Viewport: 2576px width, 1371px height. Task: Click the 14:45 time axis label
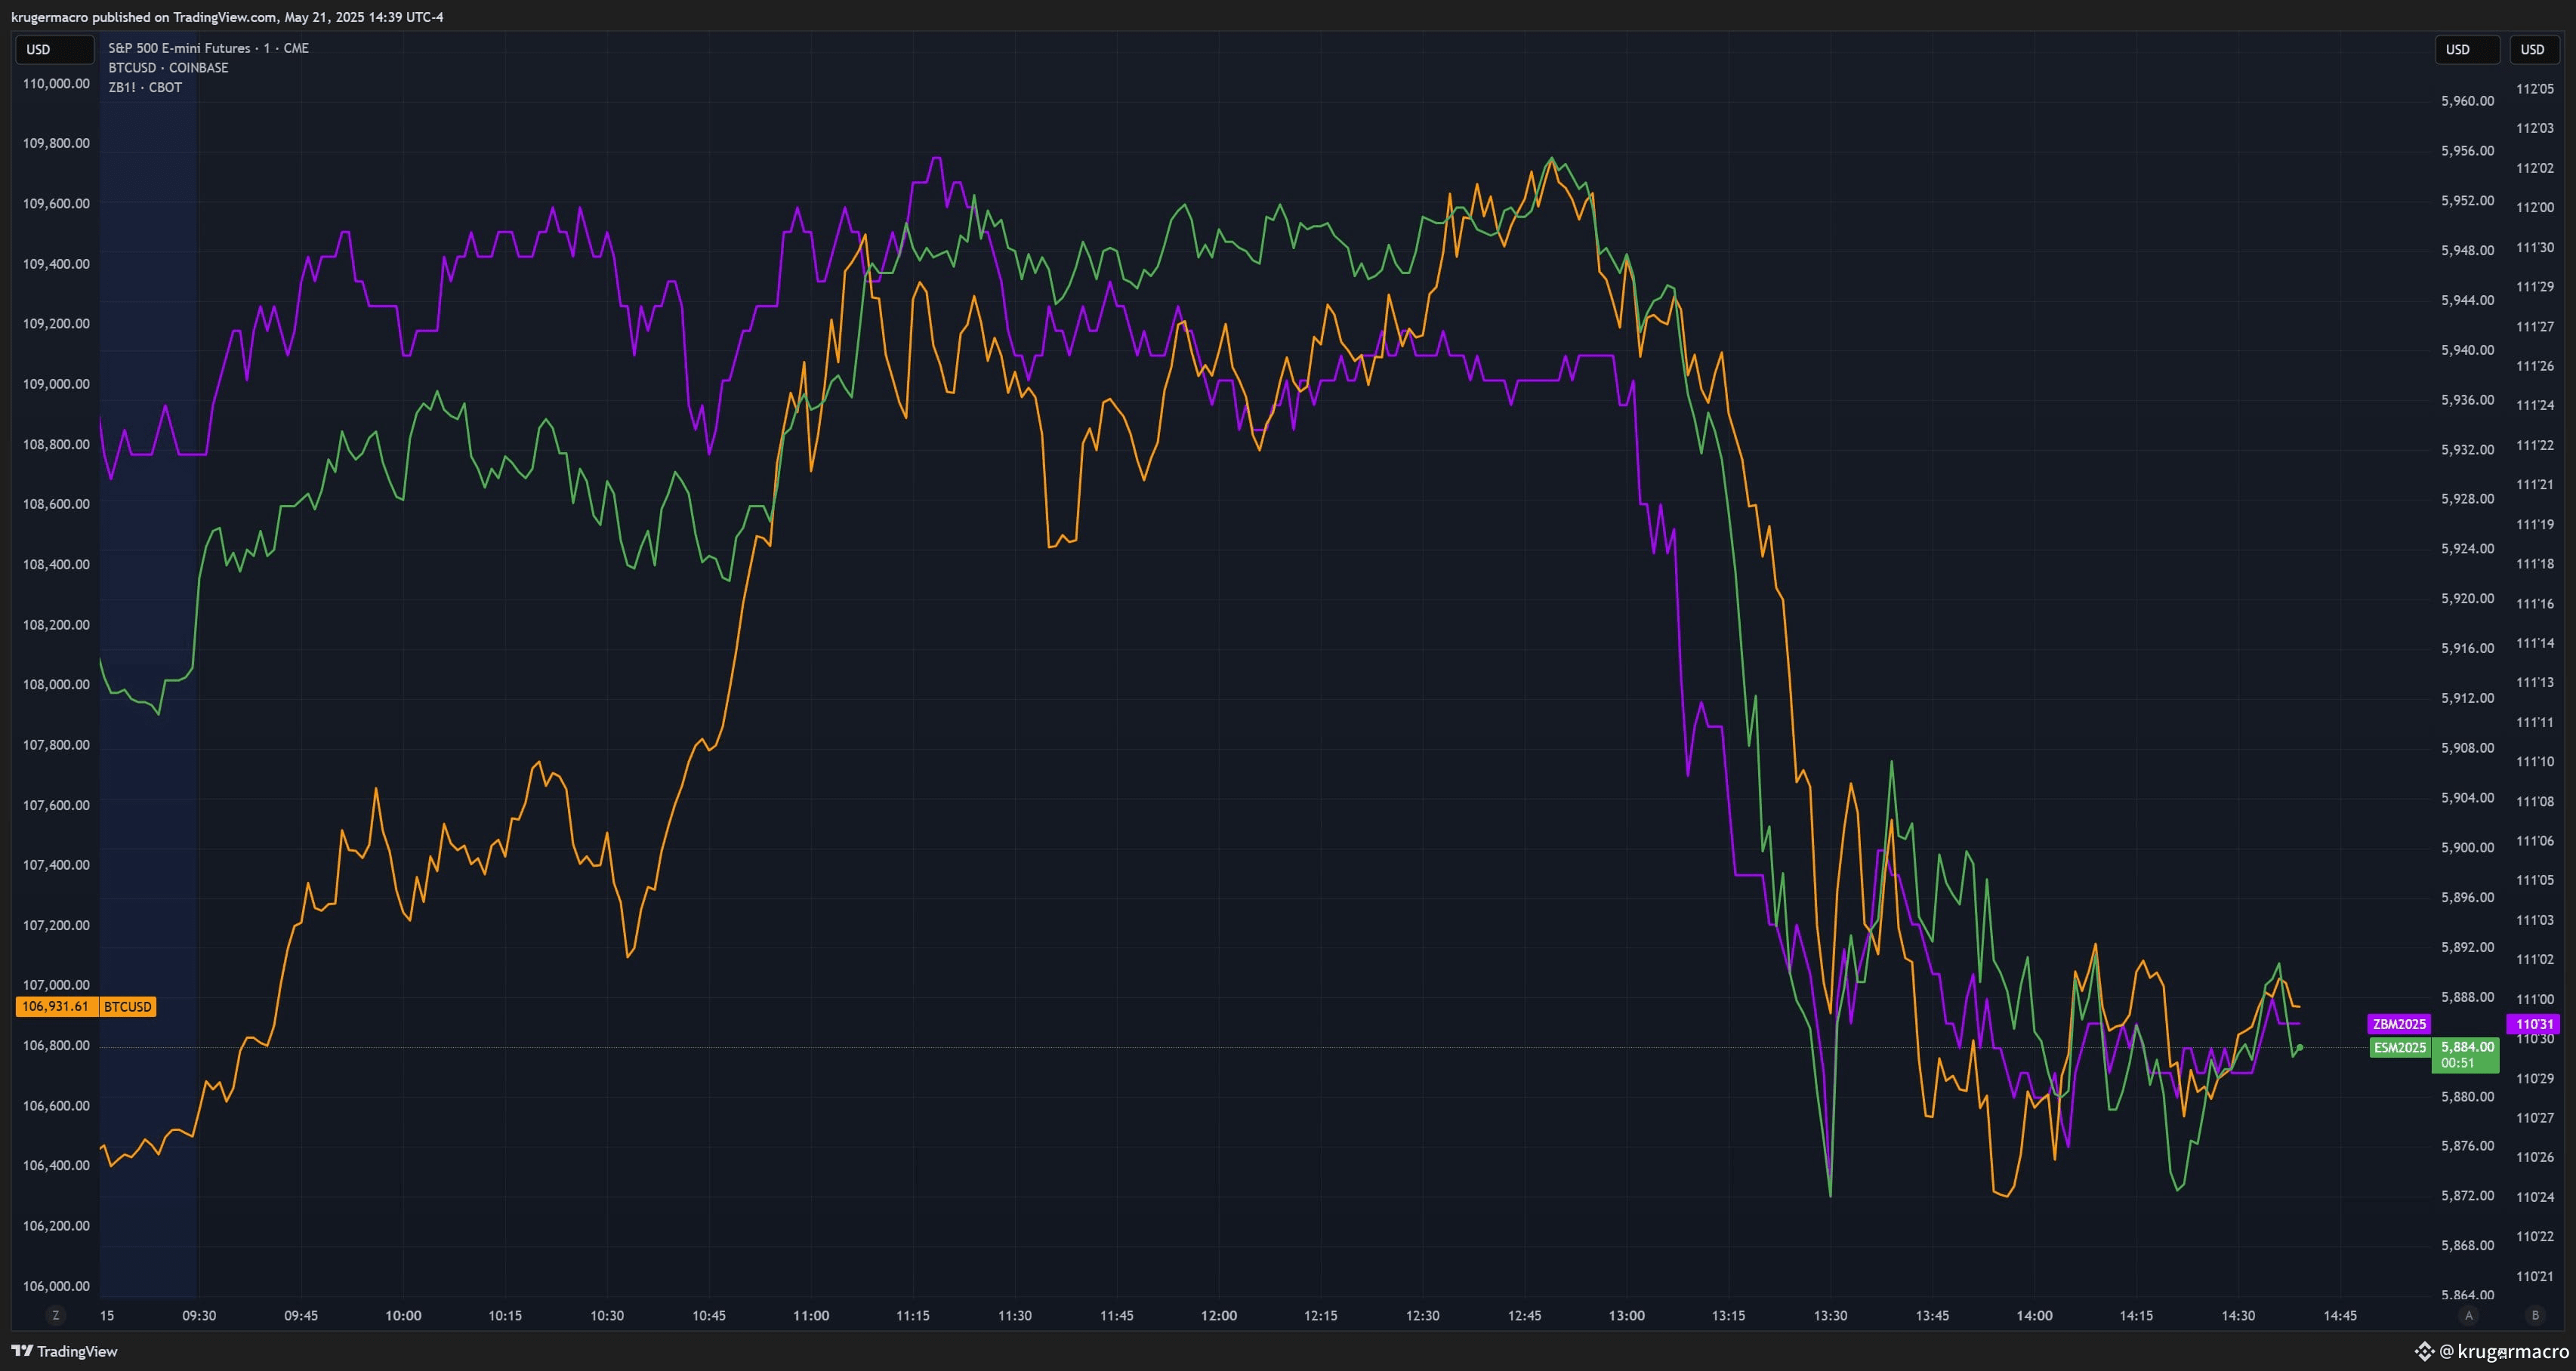2340,1316
